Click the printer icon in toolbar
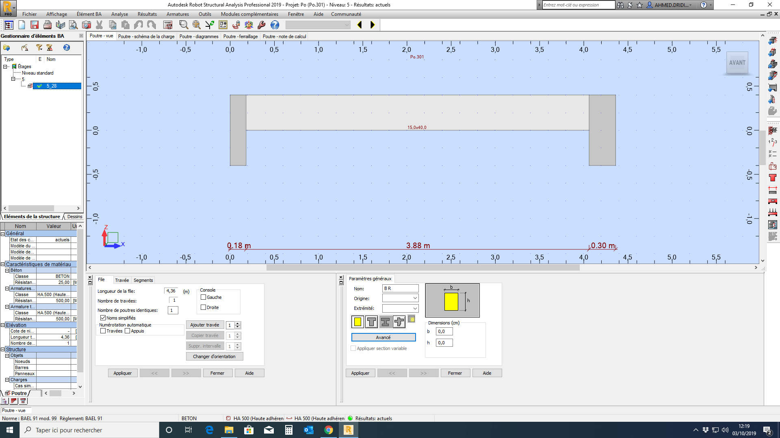 tap(48, 25)
